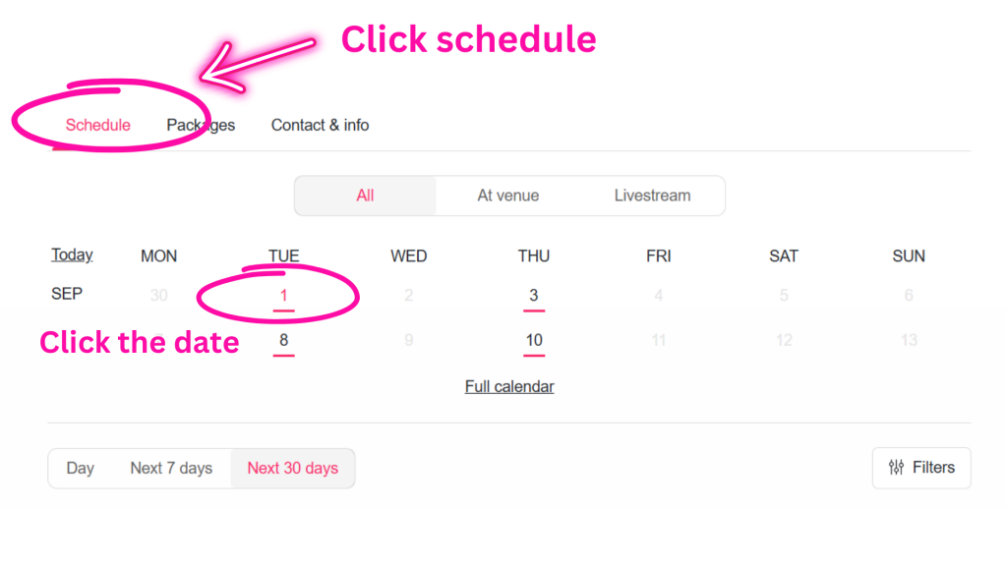Click Wednesday the 2nd date
Screen dimensions: 1007x566
pos(408,295)
